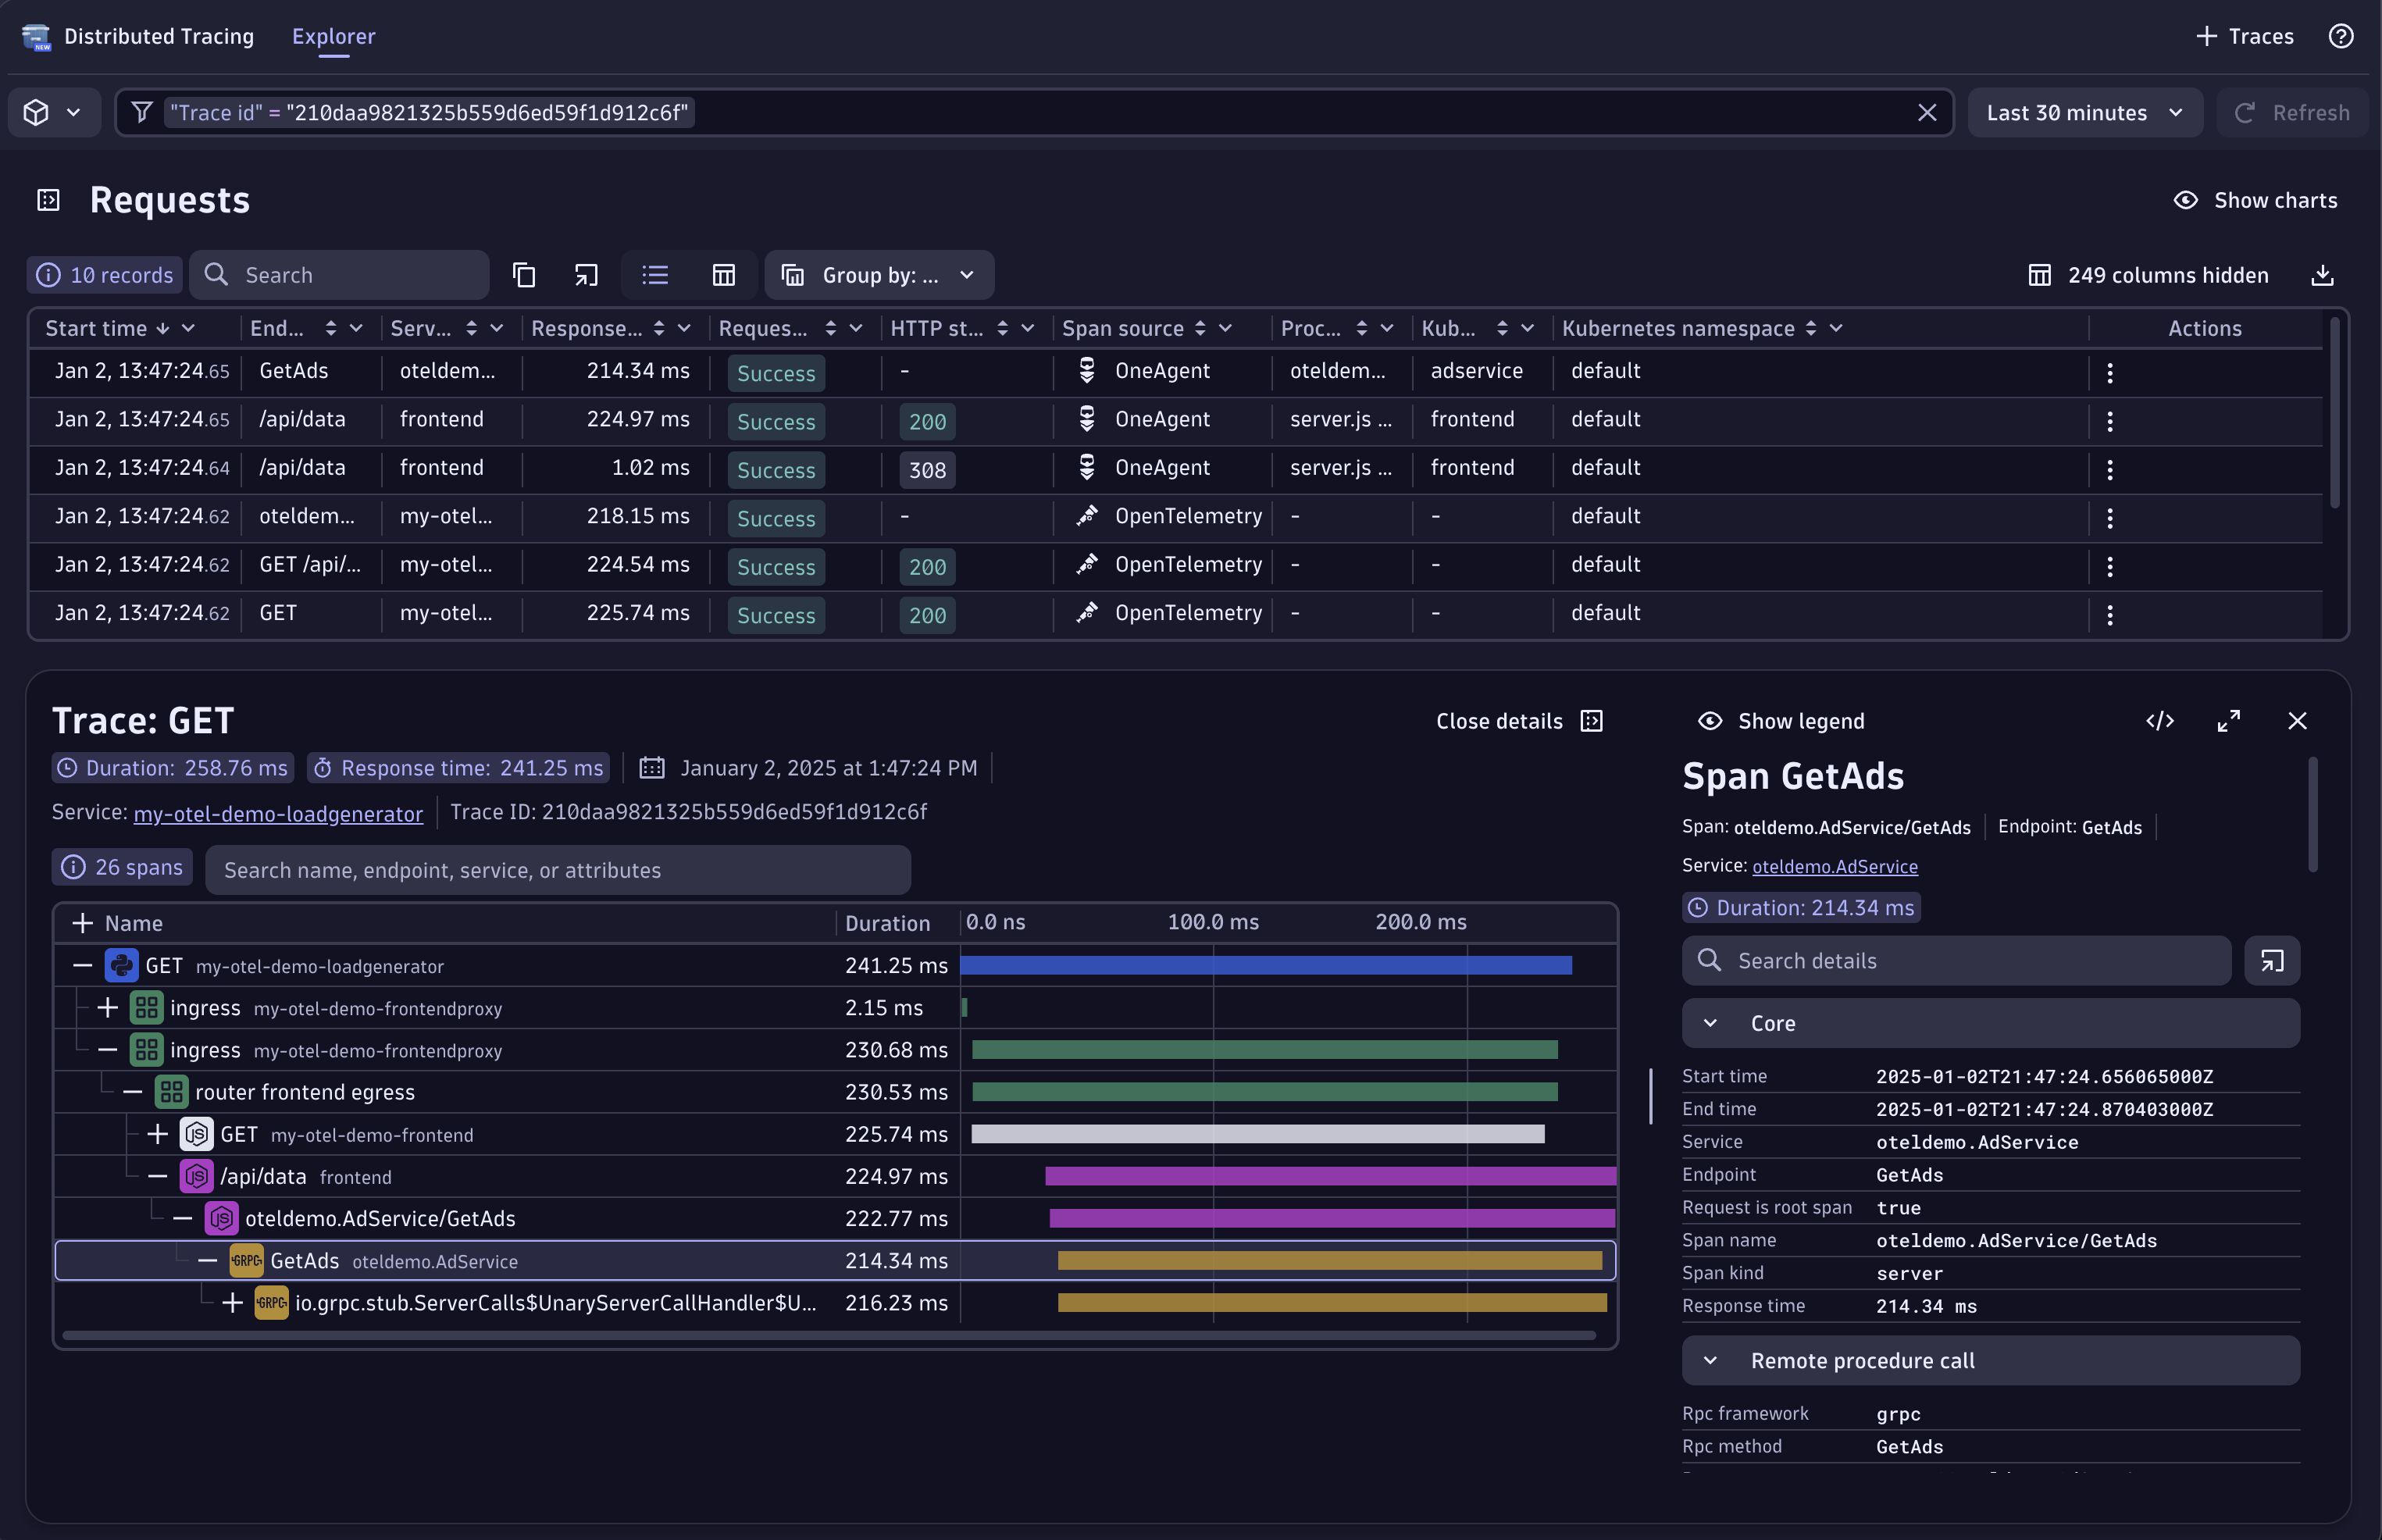
Task: Click the download icon beside columns hidden
Action: pos(2322,275)
